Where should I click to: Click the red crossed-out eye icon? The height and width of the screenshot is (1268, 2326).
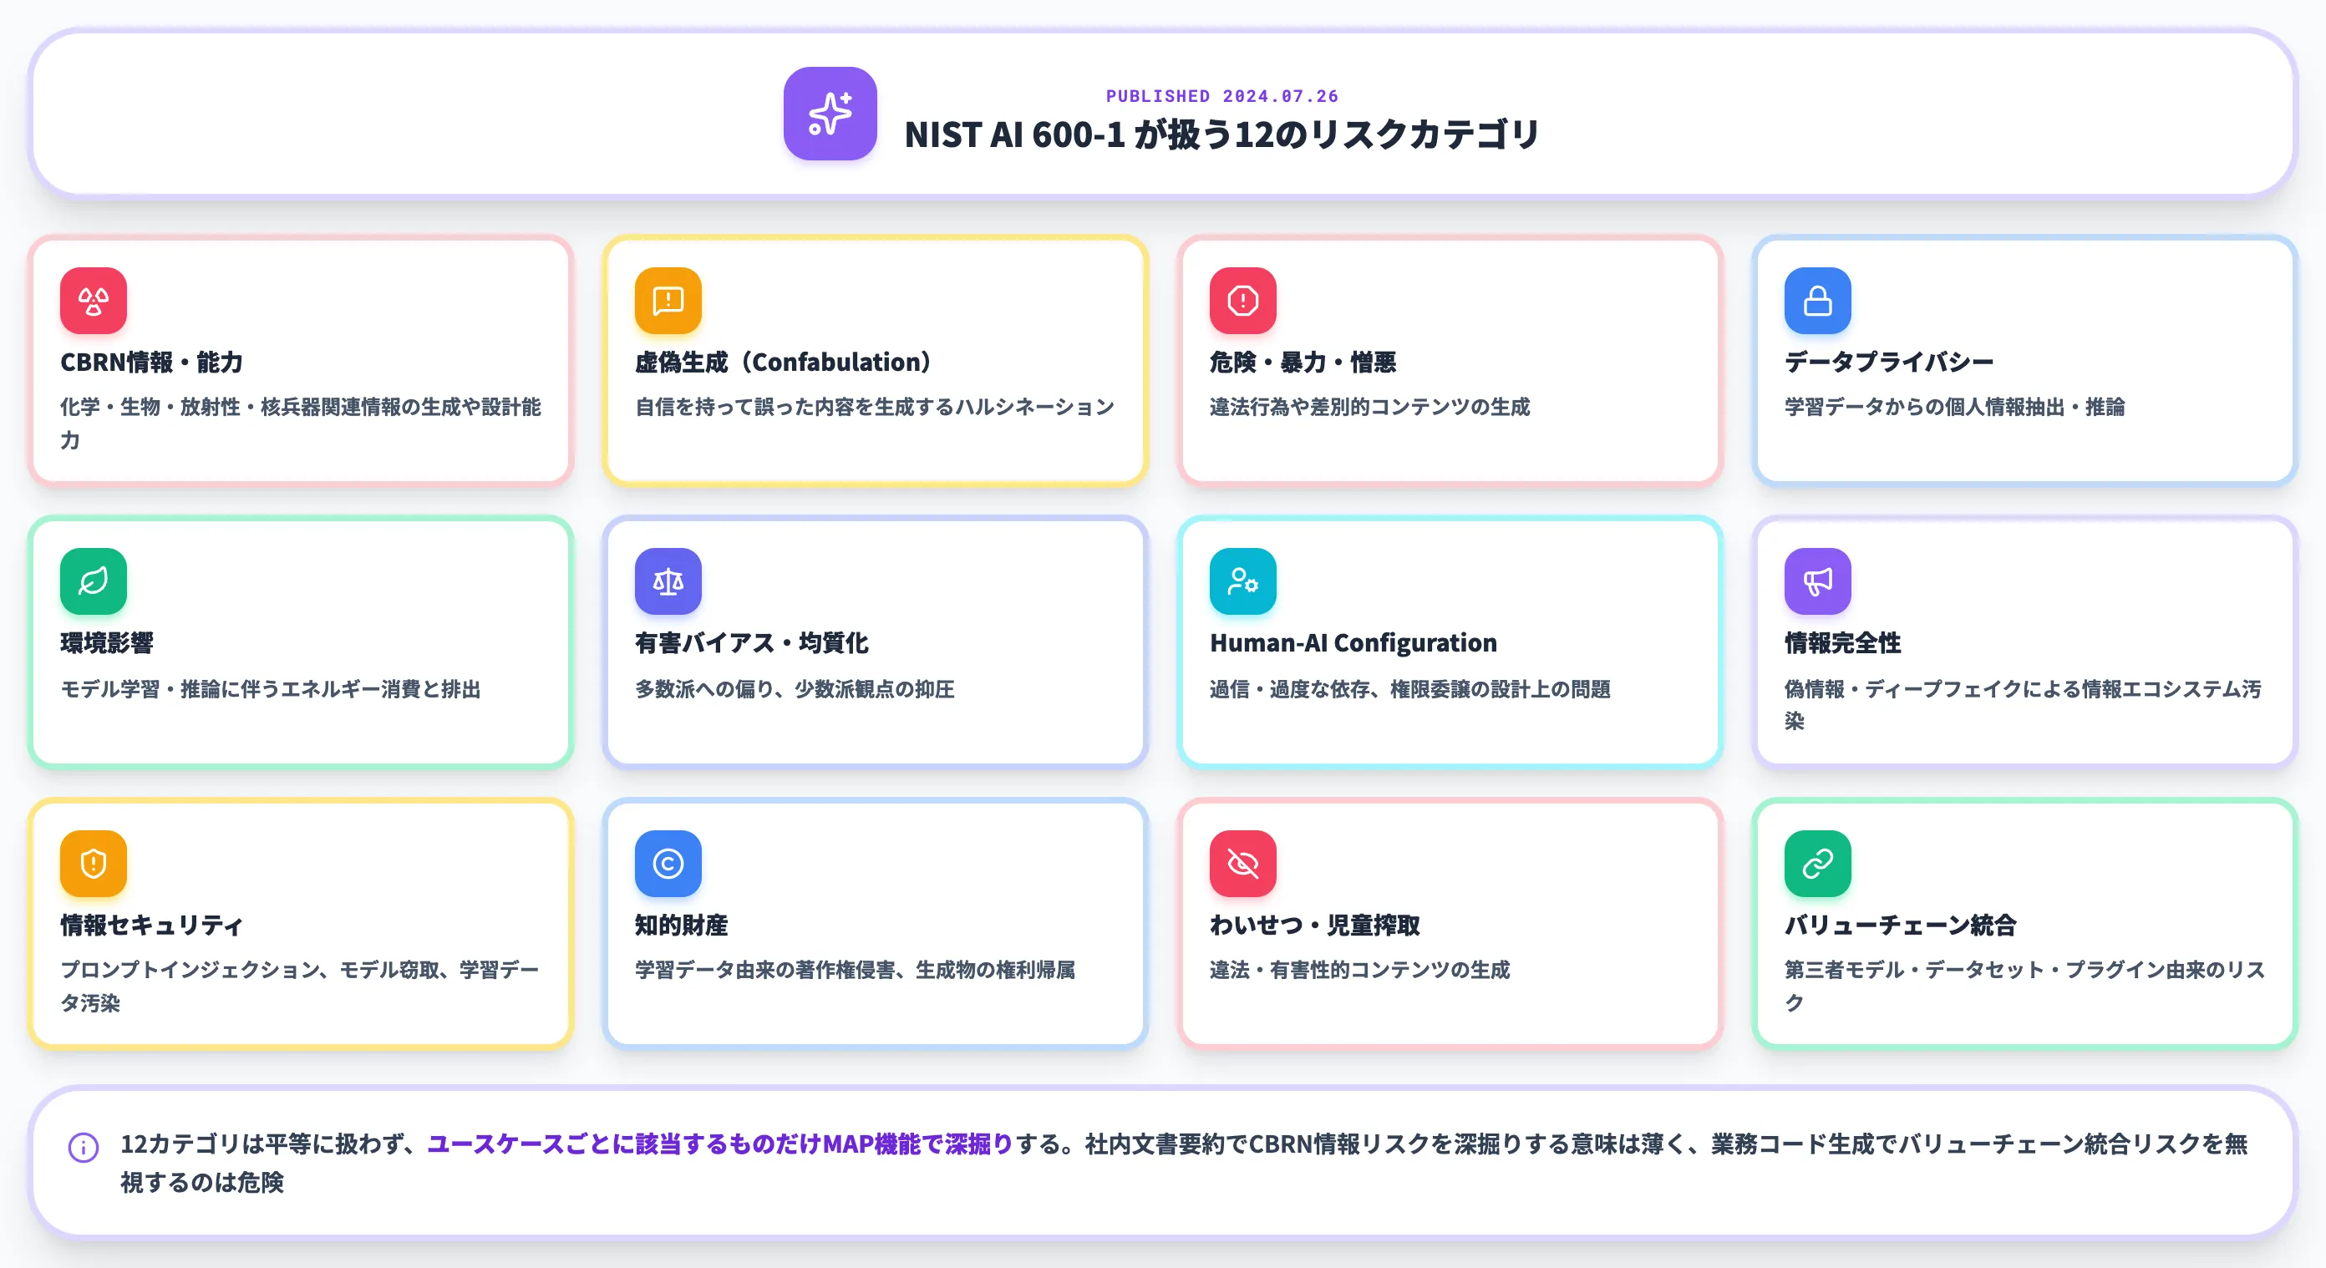coord(1242,864)
